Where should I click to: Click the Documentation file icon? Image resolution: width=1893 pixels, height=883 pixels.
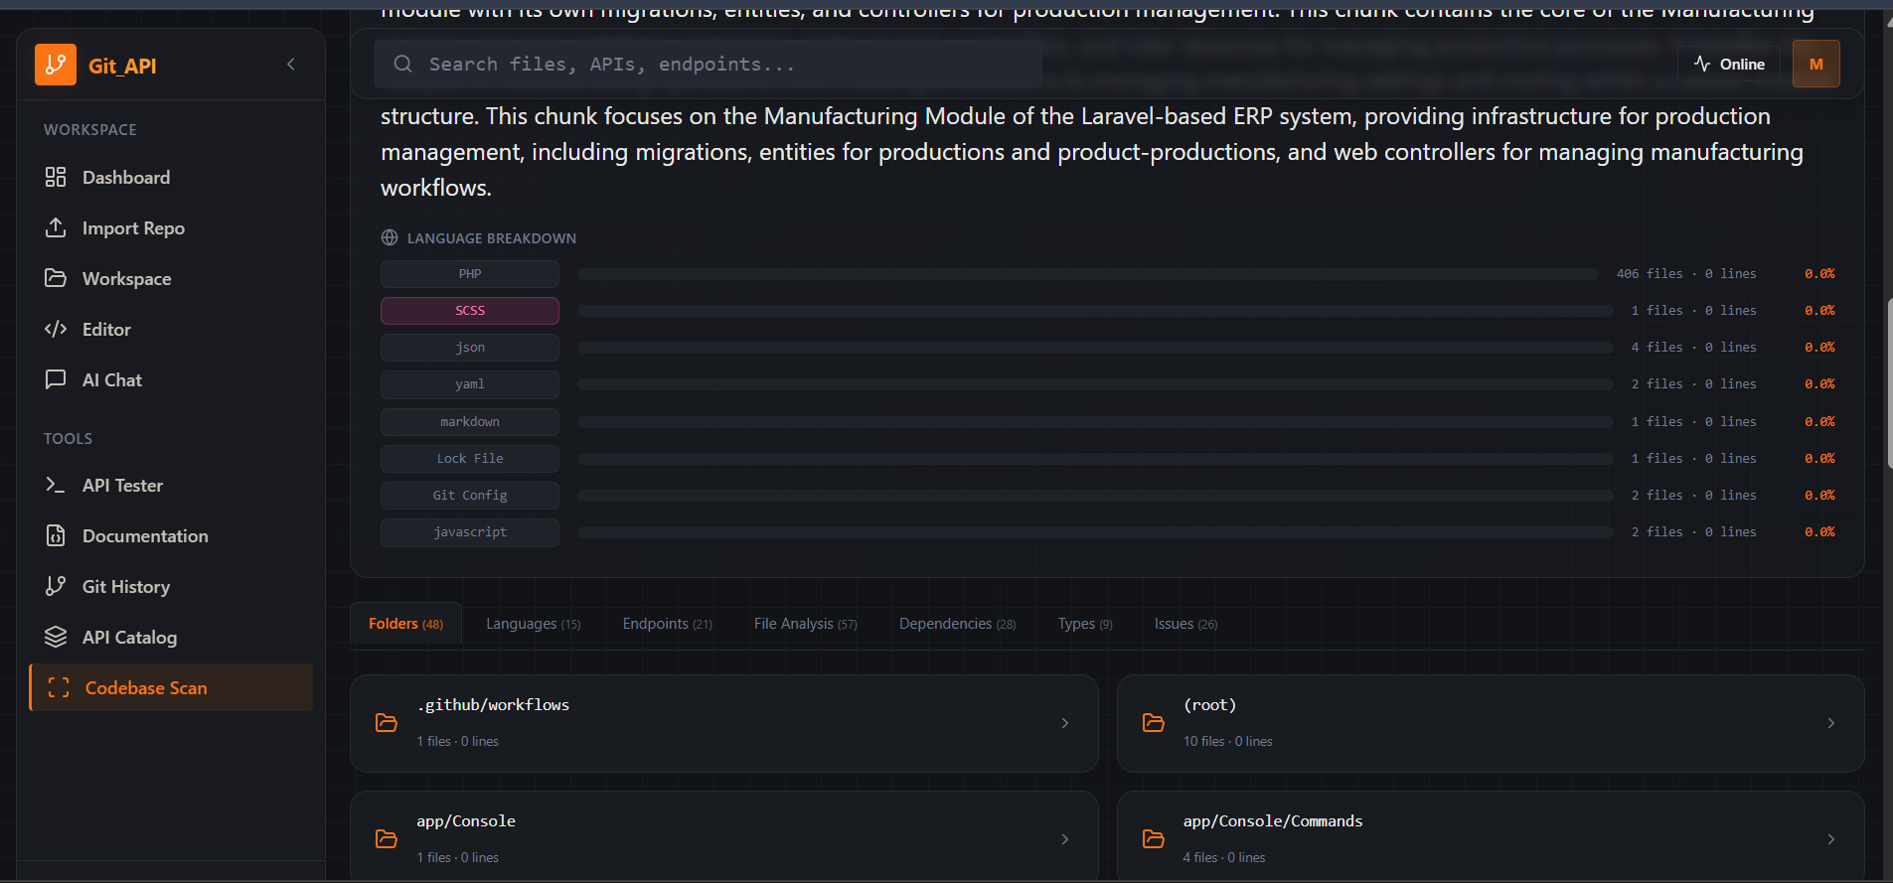click(x=56, y=535)
